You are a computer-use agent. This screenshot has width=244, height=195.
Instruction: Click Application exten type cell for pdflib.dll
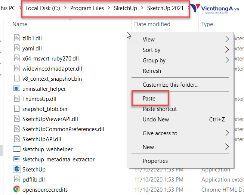(223, 180)
